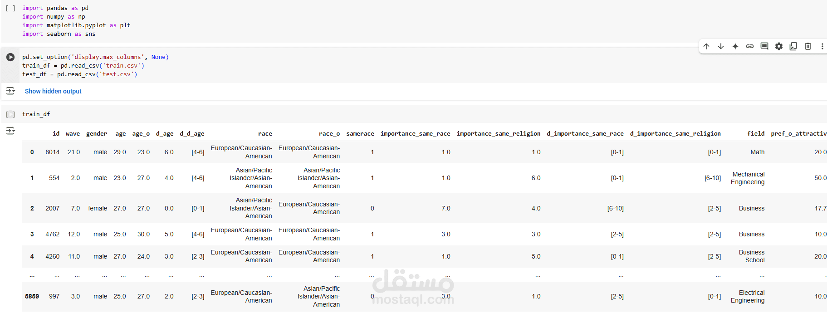
Task: Click id value 4260 in row 4
Action: click(53, 256)
